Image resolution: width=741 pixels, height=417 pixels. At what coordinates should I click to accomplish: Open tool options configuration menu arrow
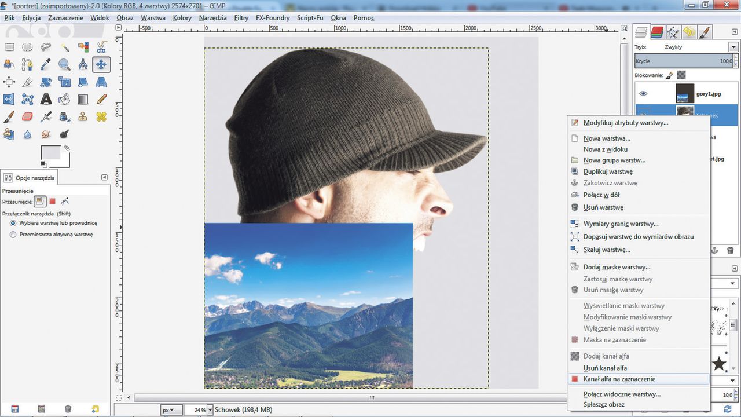pyautogui.click(x=104, y=177)
